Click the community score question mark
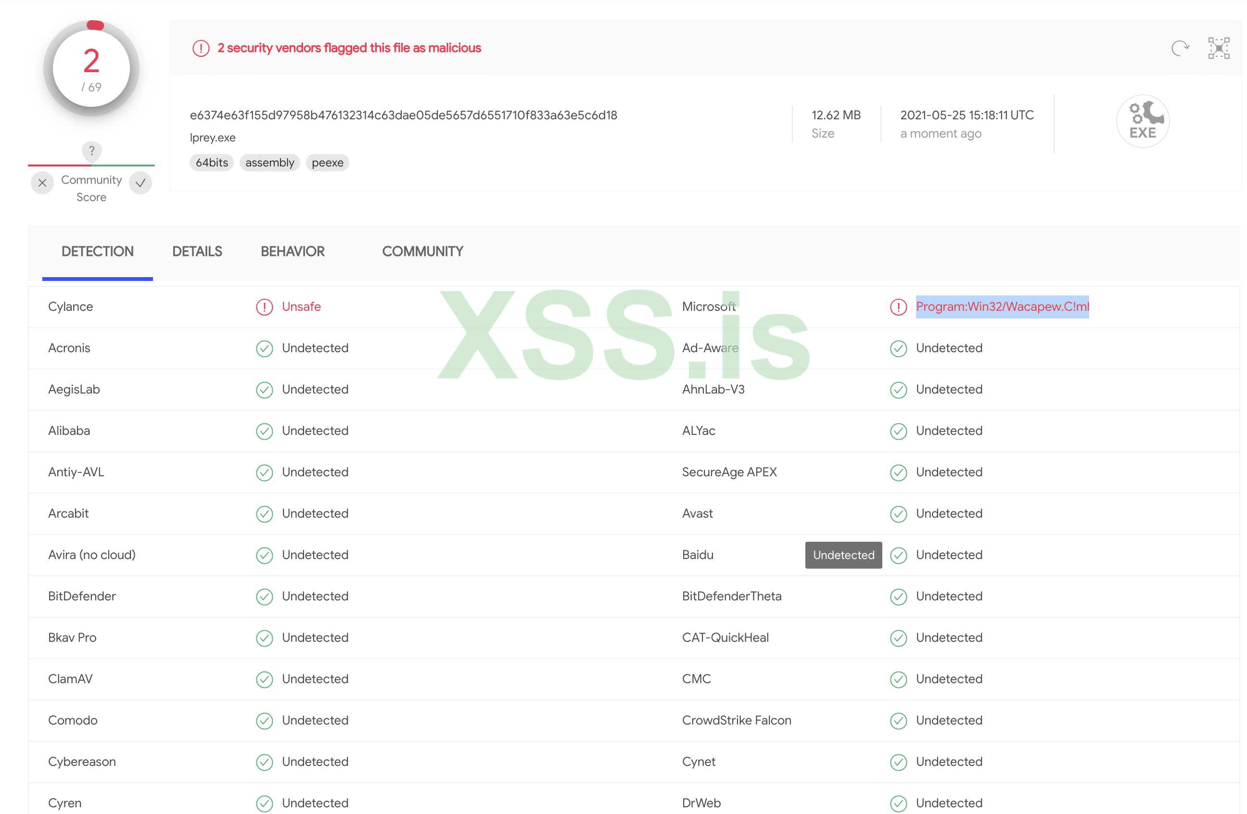The width and height of the screenshot is (1247, 814). click(92, 151)
